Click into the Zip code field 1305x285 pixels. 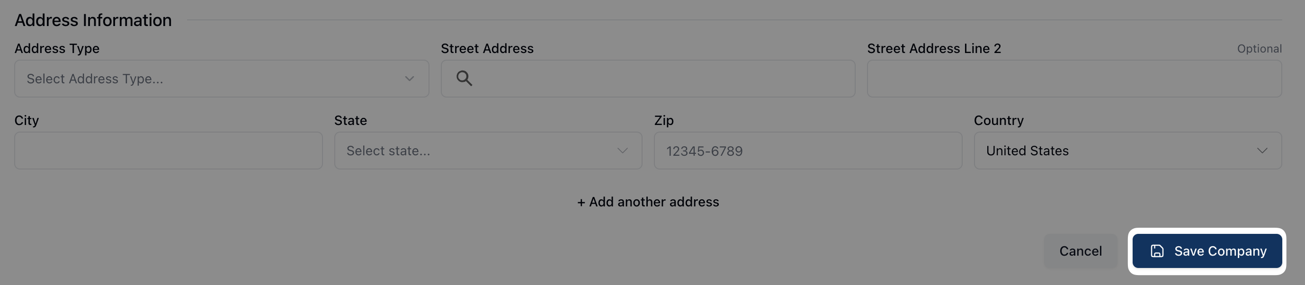807,151
